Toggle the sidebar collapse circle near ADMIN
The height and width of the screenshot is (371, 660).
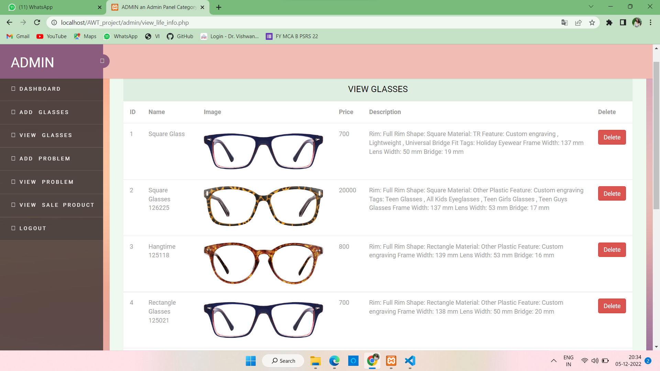pos(102,61)
